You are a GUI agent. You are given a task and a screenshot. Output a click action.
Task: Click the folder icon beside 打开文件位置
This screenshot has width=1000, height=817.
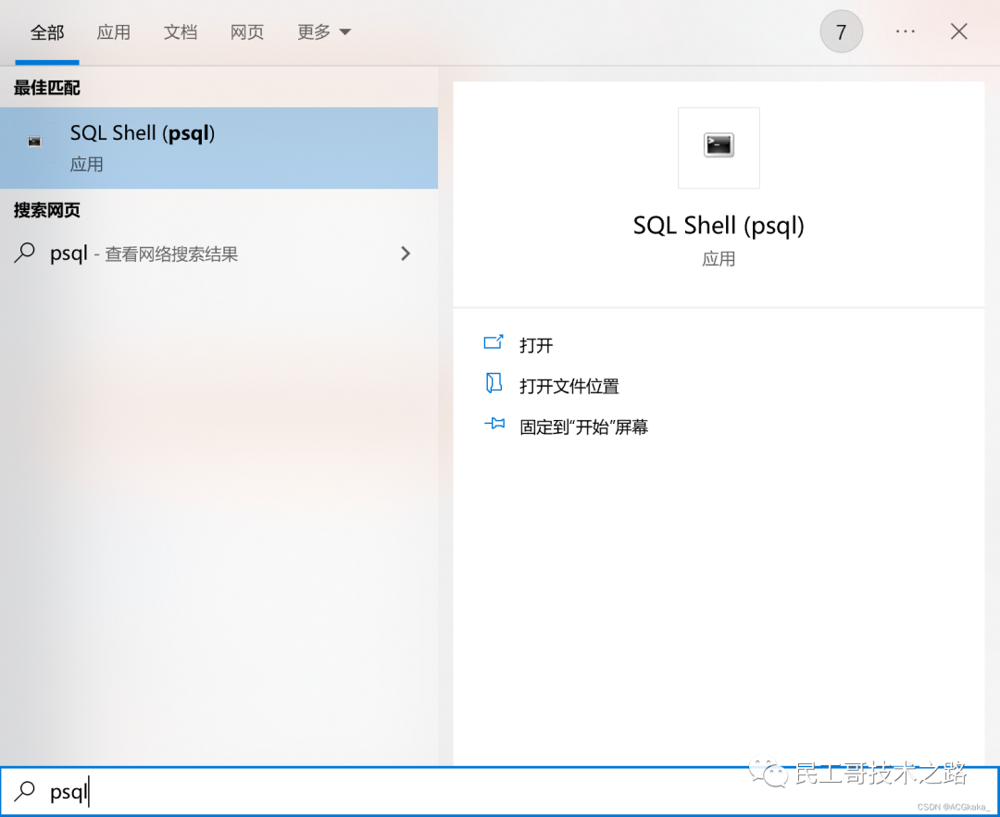(494, 385)
